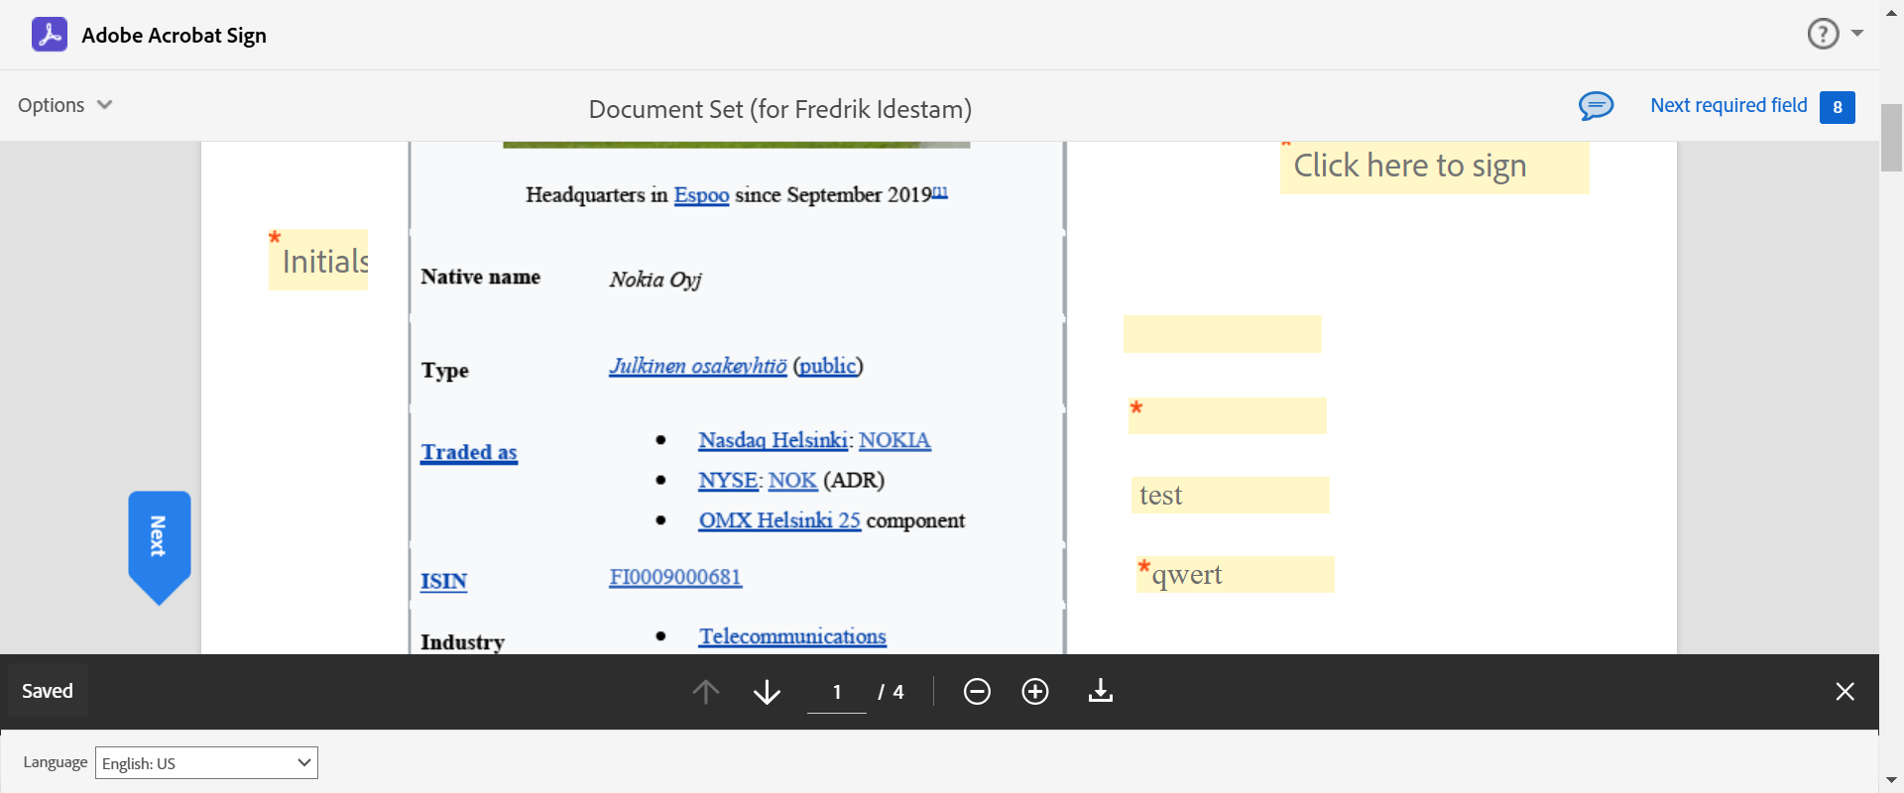Open the comments speech bubble icon

(x=1596, y=106)
